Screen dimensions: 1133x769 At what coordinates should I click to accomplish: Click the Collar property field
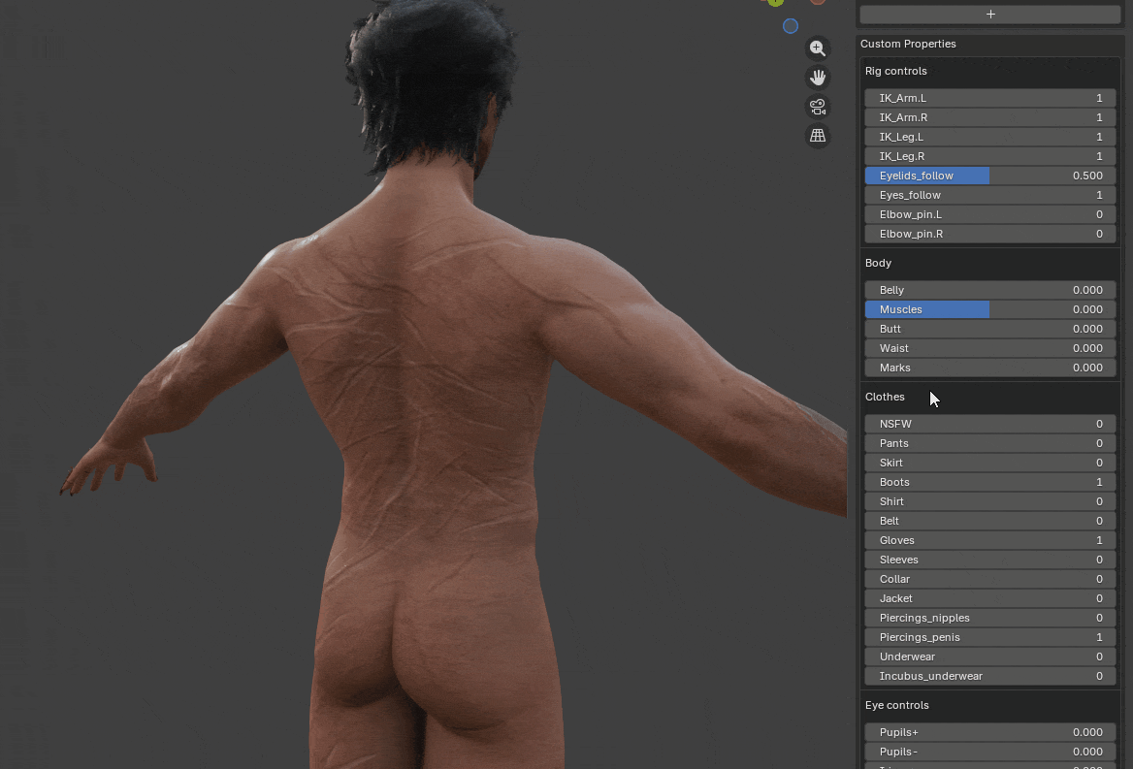[990, 580]
